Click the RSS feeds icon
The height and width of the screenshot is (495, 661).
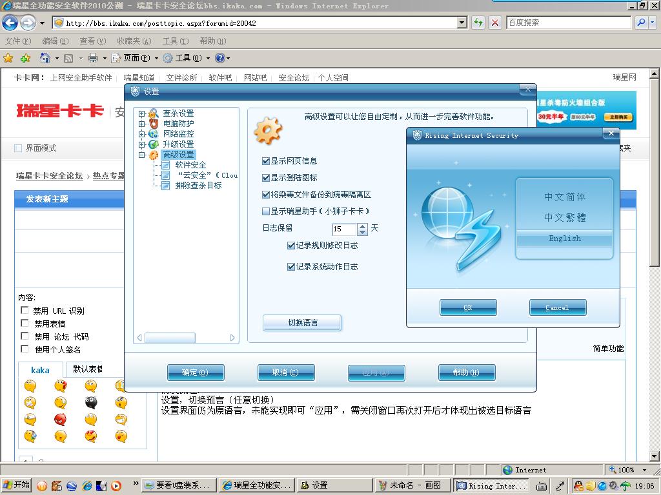coord(68,58)
